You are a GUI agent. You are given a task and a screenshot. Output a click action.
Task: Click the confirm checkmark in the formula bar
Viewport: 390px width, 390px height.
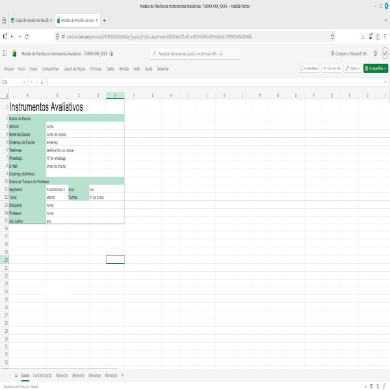pos(37,82)
